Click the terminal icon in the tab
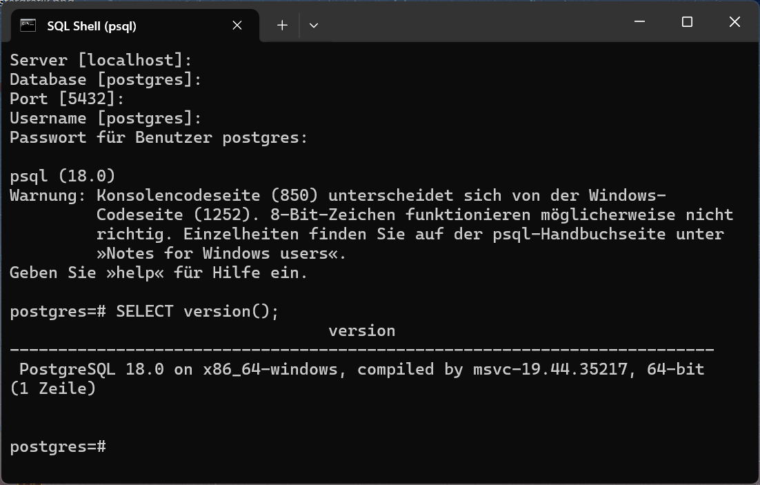760x485 pixels. (28, 26)
